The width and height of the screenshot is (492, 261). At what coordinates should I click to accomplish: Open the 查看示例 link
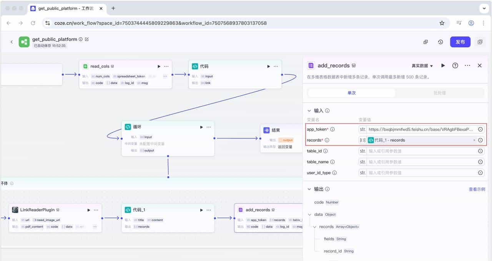click(x=477, y=189)
